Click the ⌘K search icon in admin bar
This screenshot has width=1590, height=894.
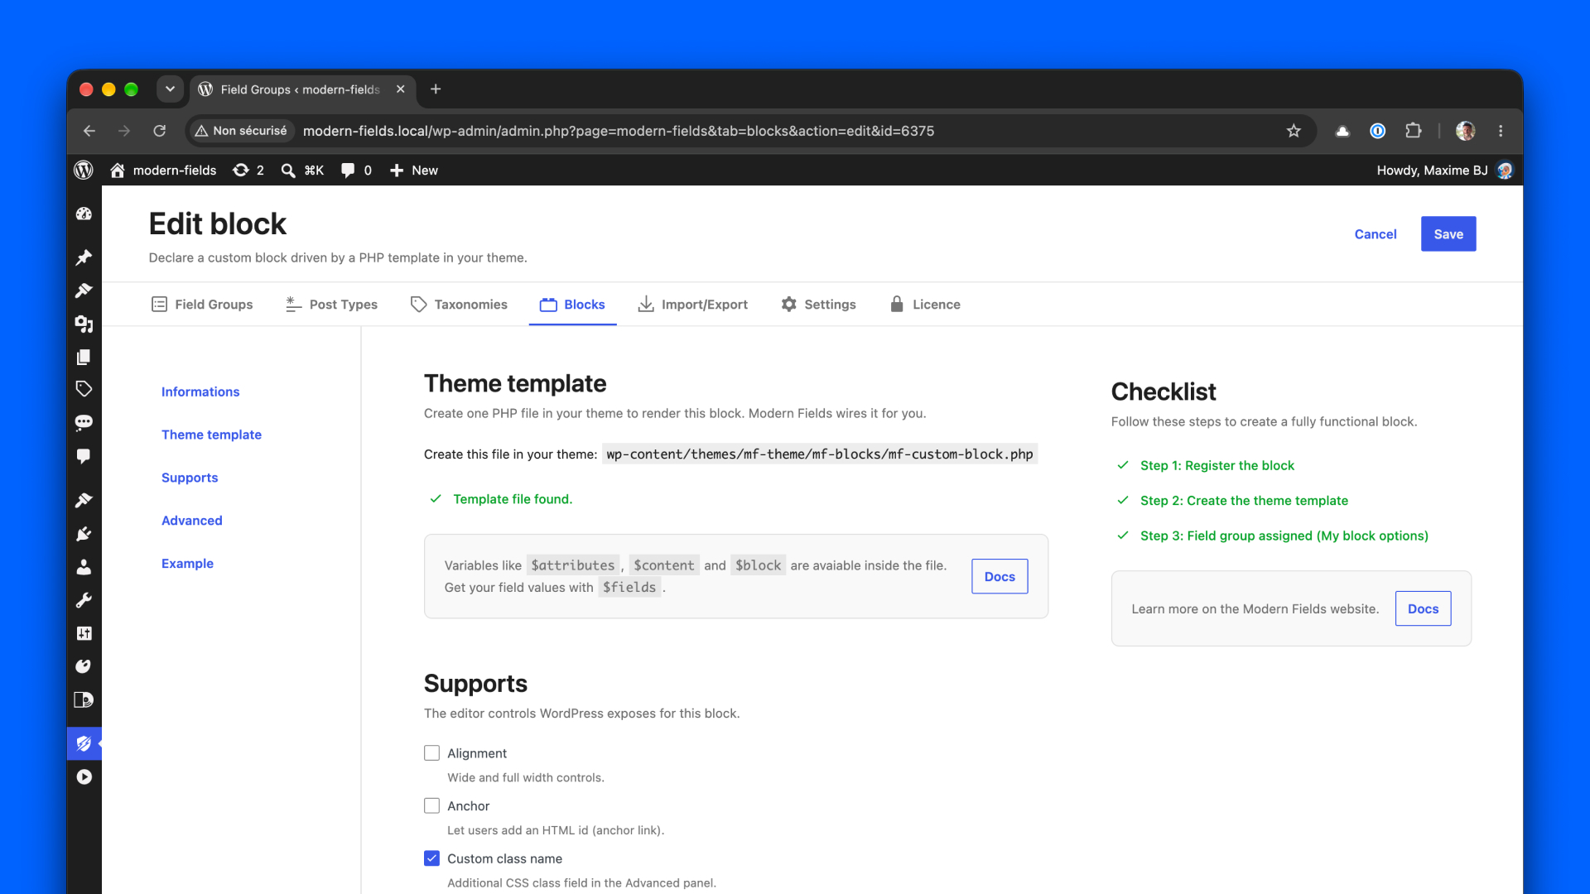[x=302, y=170]
